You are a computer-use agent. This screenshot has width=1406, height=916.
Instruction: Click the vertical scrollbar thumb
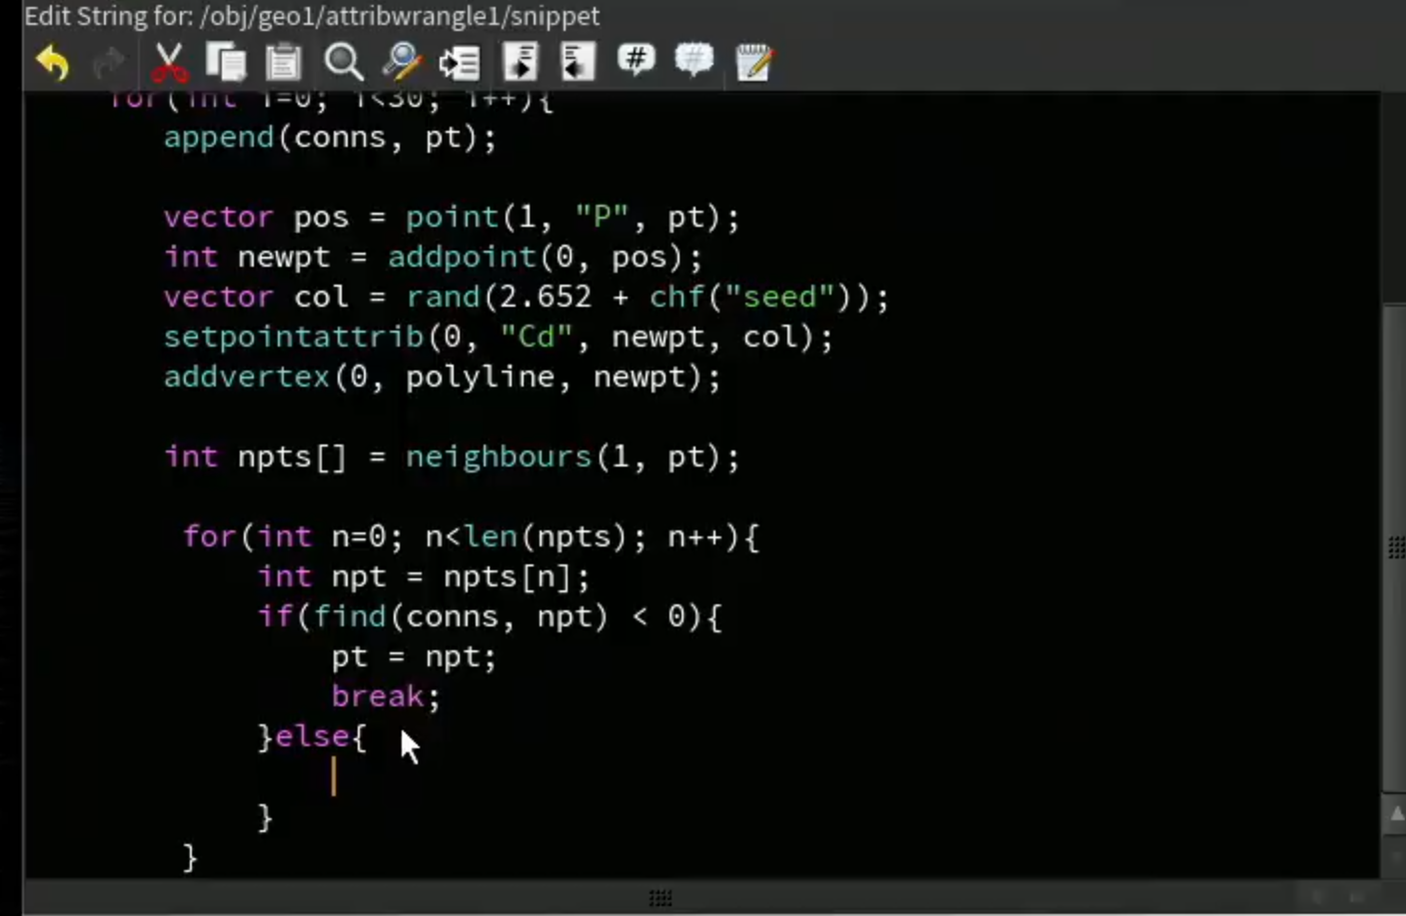pyautogui.click(x=1393, y=547)
